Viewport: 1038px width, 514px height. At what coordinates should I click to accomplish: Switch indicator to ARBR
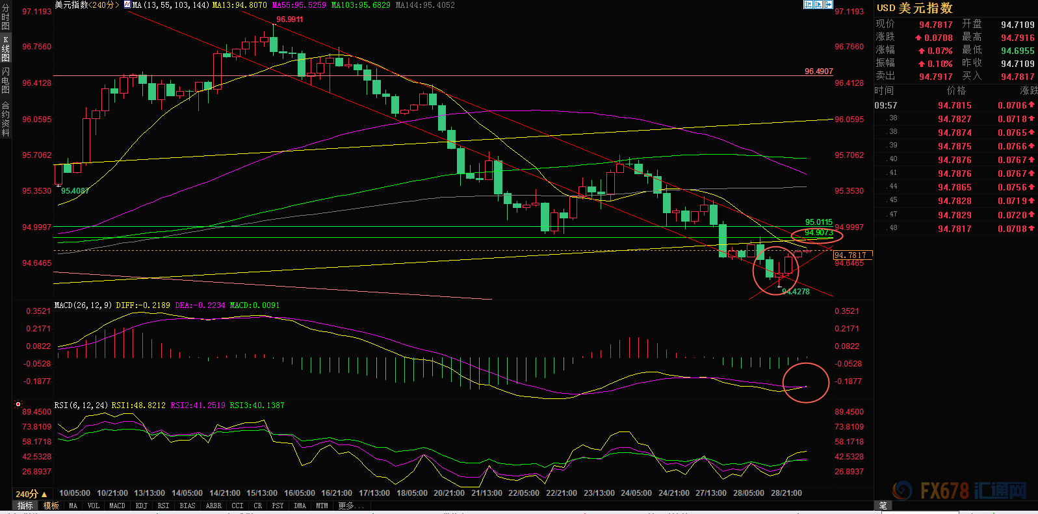coord(213,506)
